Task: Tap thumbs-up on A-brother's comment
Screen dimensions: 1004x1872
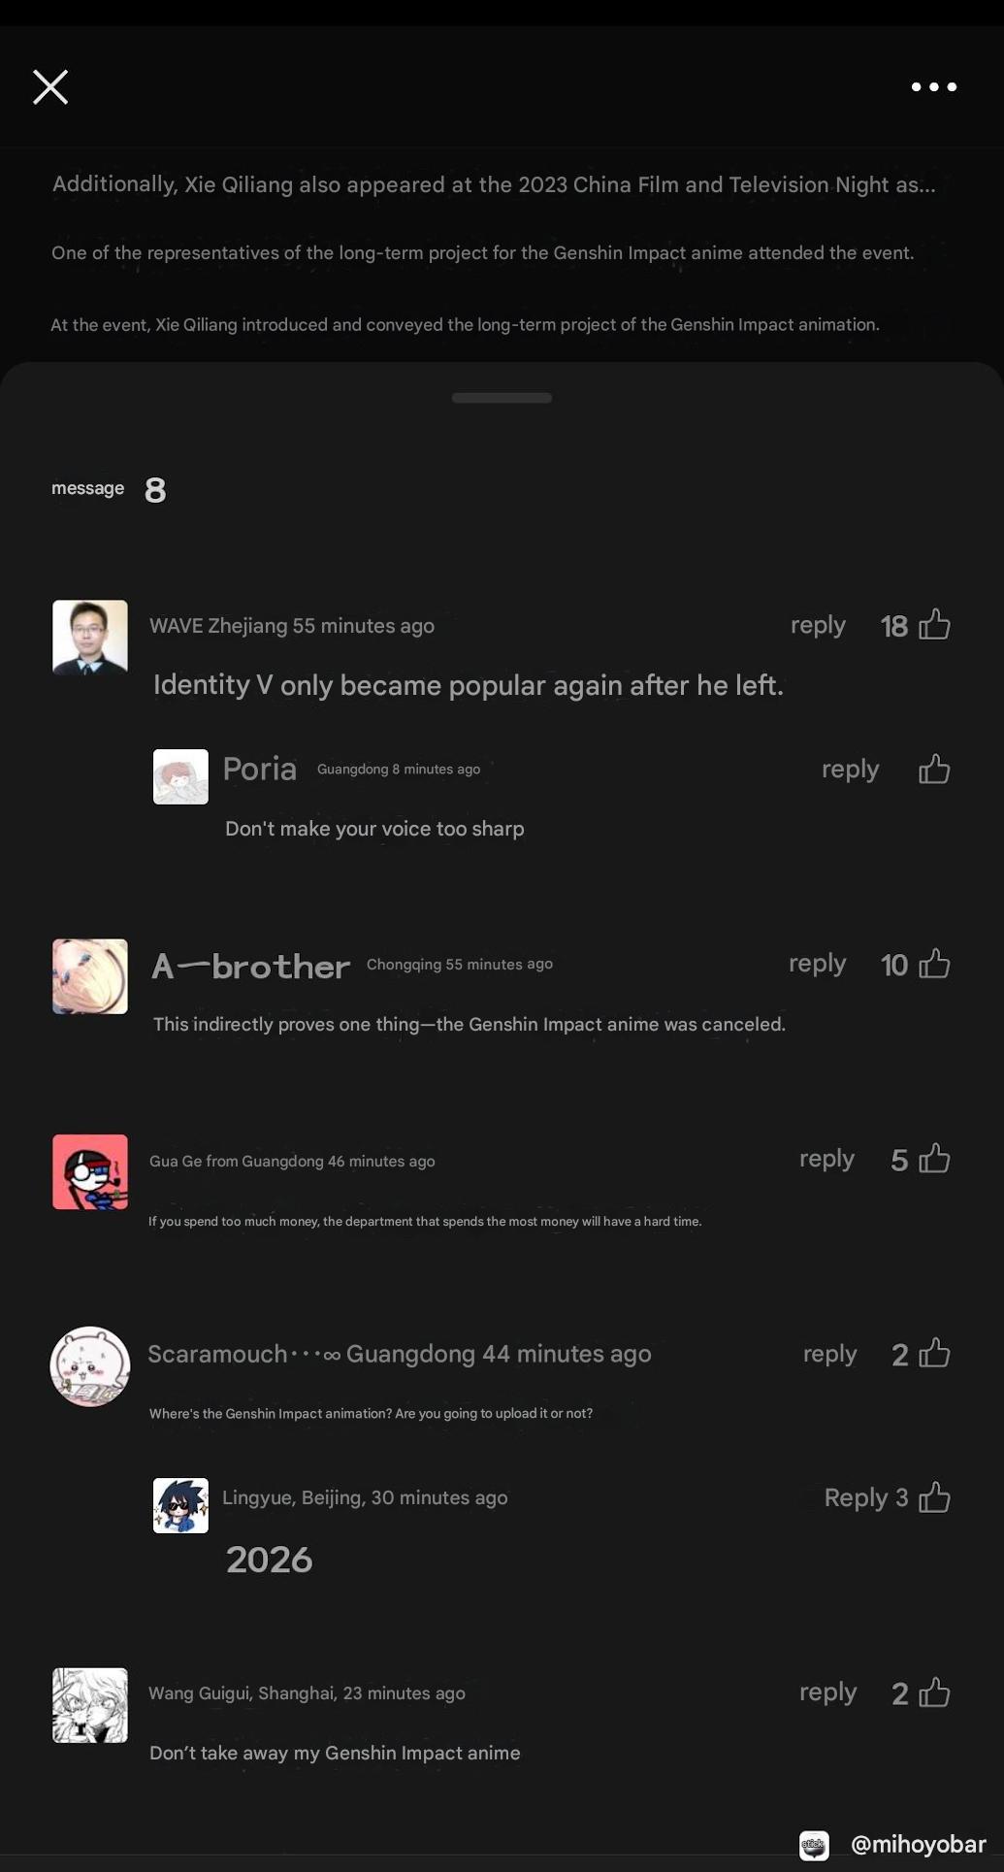Action: click(x=934, y=964)
